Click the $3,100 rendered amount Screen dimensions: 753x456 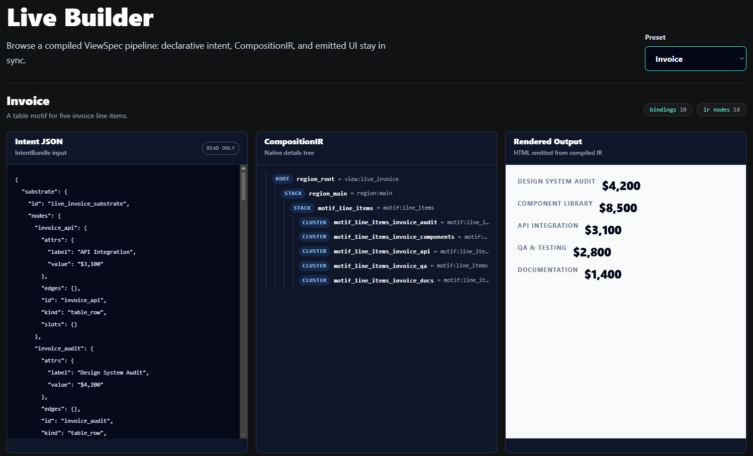[x=603, y=230]
